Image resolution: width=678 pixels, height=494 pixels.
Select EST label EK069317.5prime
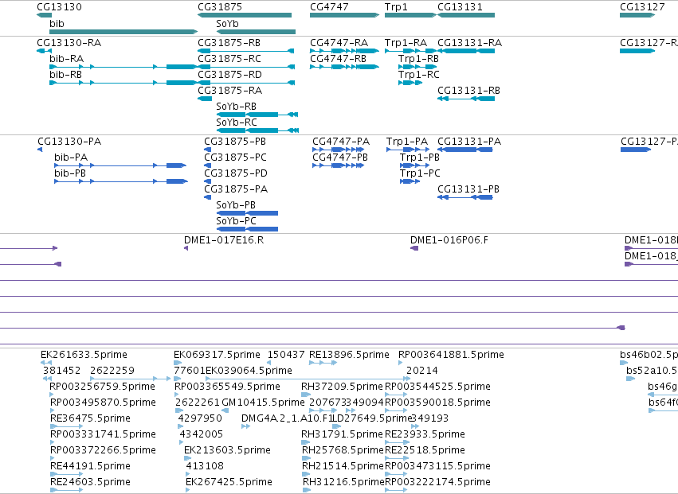[x=217, y=355]
